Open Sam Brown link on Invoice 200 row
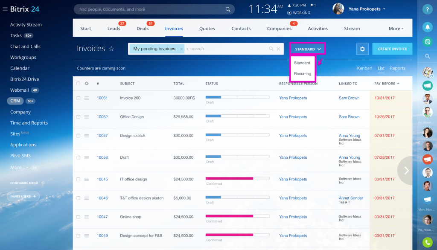Screen dimensions: 437x250 tap(349, 98)
